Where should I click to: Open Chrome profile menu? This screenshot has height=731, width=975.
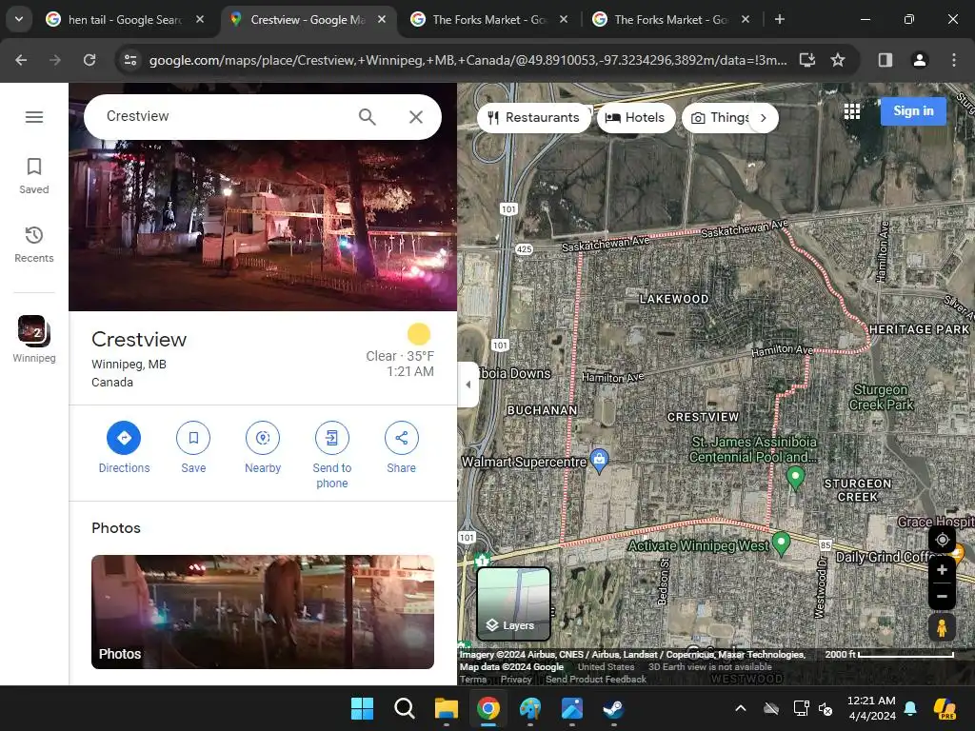[919, 60]
